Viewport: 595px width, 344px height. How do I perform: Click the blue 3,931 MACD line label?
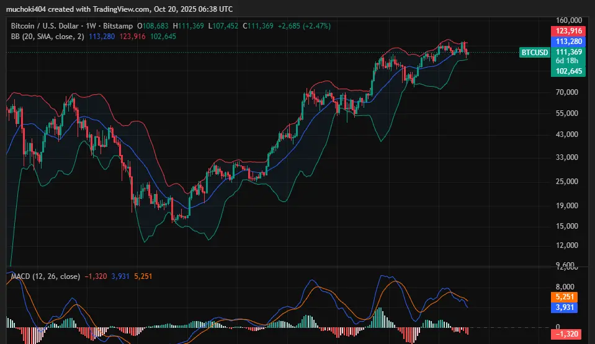pyautogui.click(x=564, y=307)
